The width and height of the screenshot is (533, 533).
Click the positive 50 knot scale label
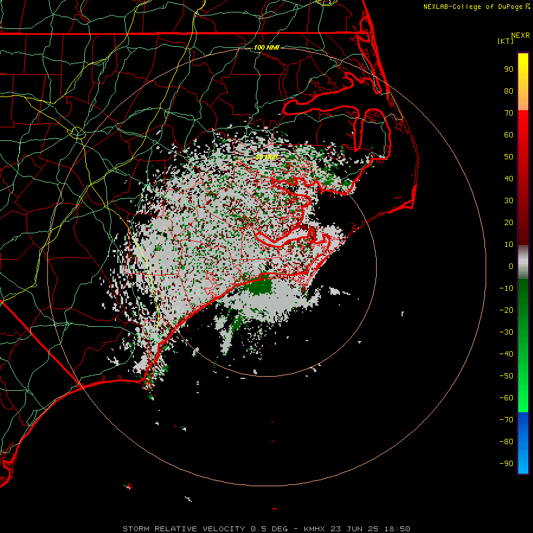[509, 157]
